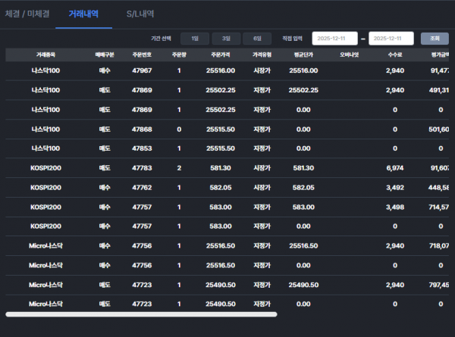Click 매수 in the 47967 row
This screenshot has height=337, width=455.
pos(105,70)
